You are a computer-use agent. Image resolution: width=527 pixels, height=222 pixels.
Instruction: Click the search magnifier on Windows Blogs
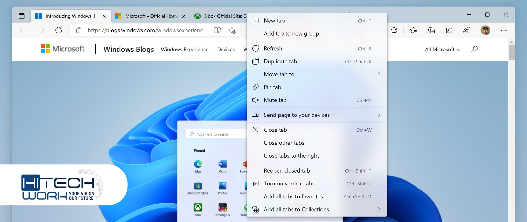coord(474,49)
